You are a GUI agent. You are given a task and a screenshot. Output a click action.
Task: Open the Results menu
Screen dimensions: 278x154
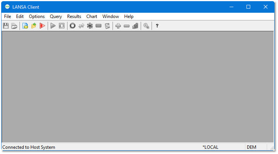point(74,16)
